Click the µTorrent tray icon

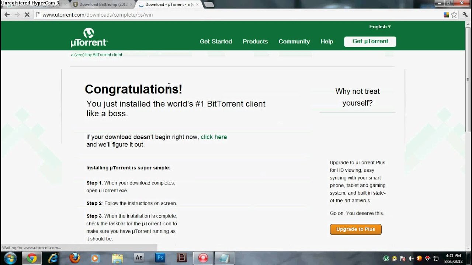click(386, 258)
